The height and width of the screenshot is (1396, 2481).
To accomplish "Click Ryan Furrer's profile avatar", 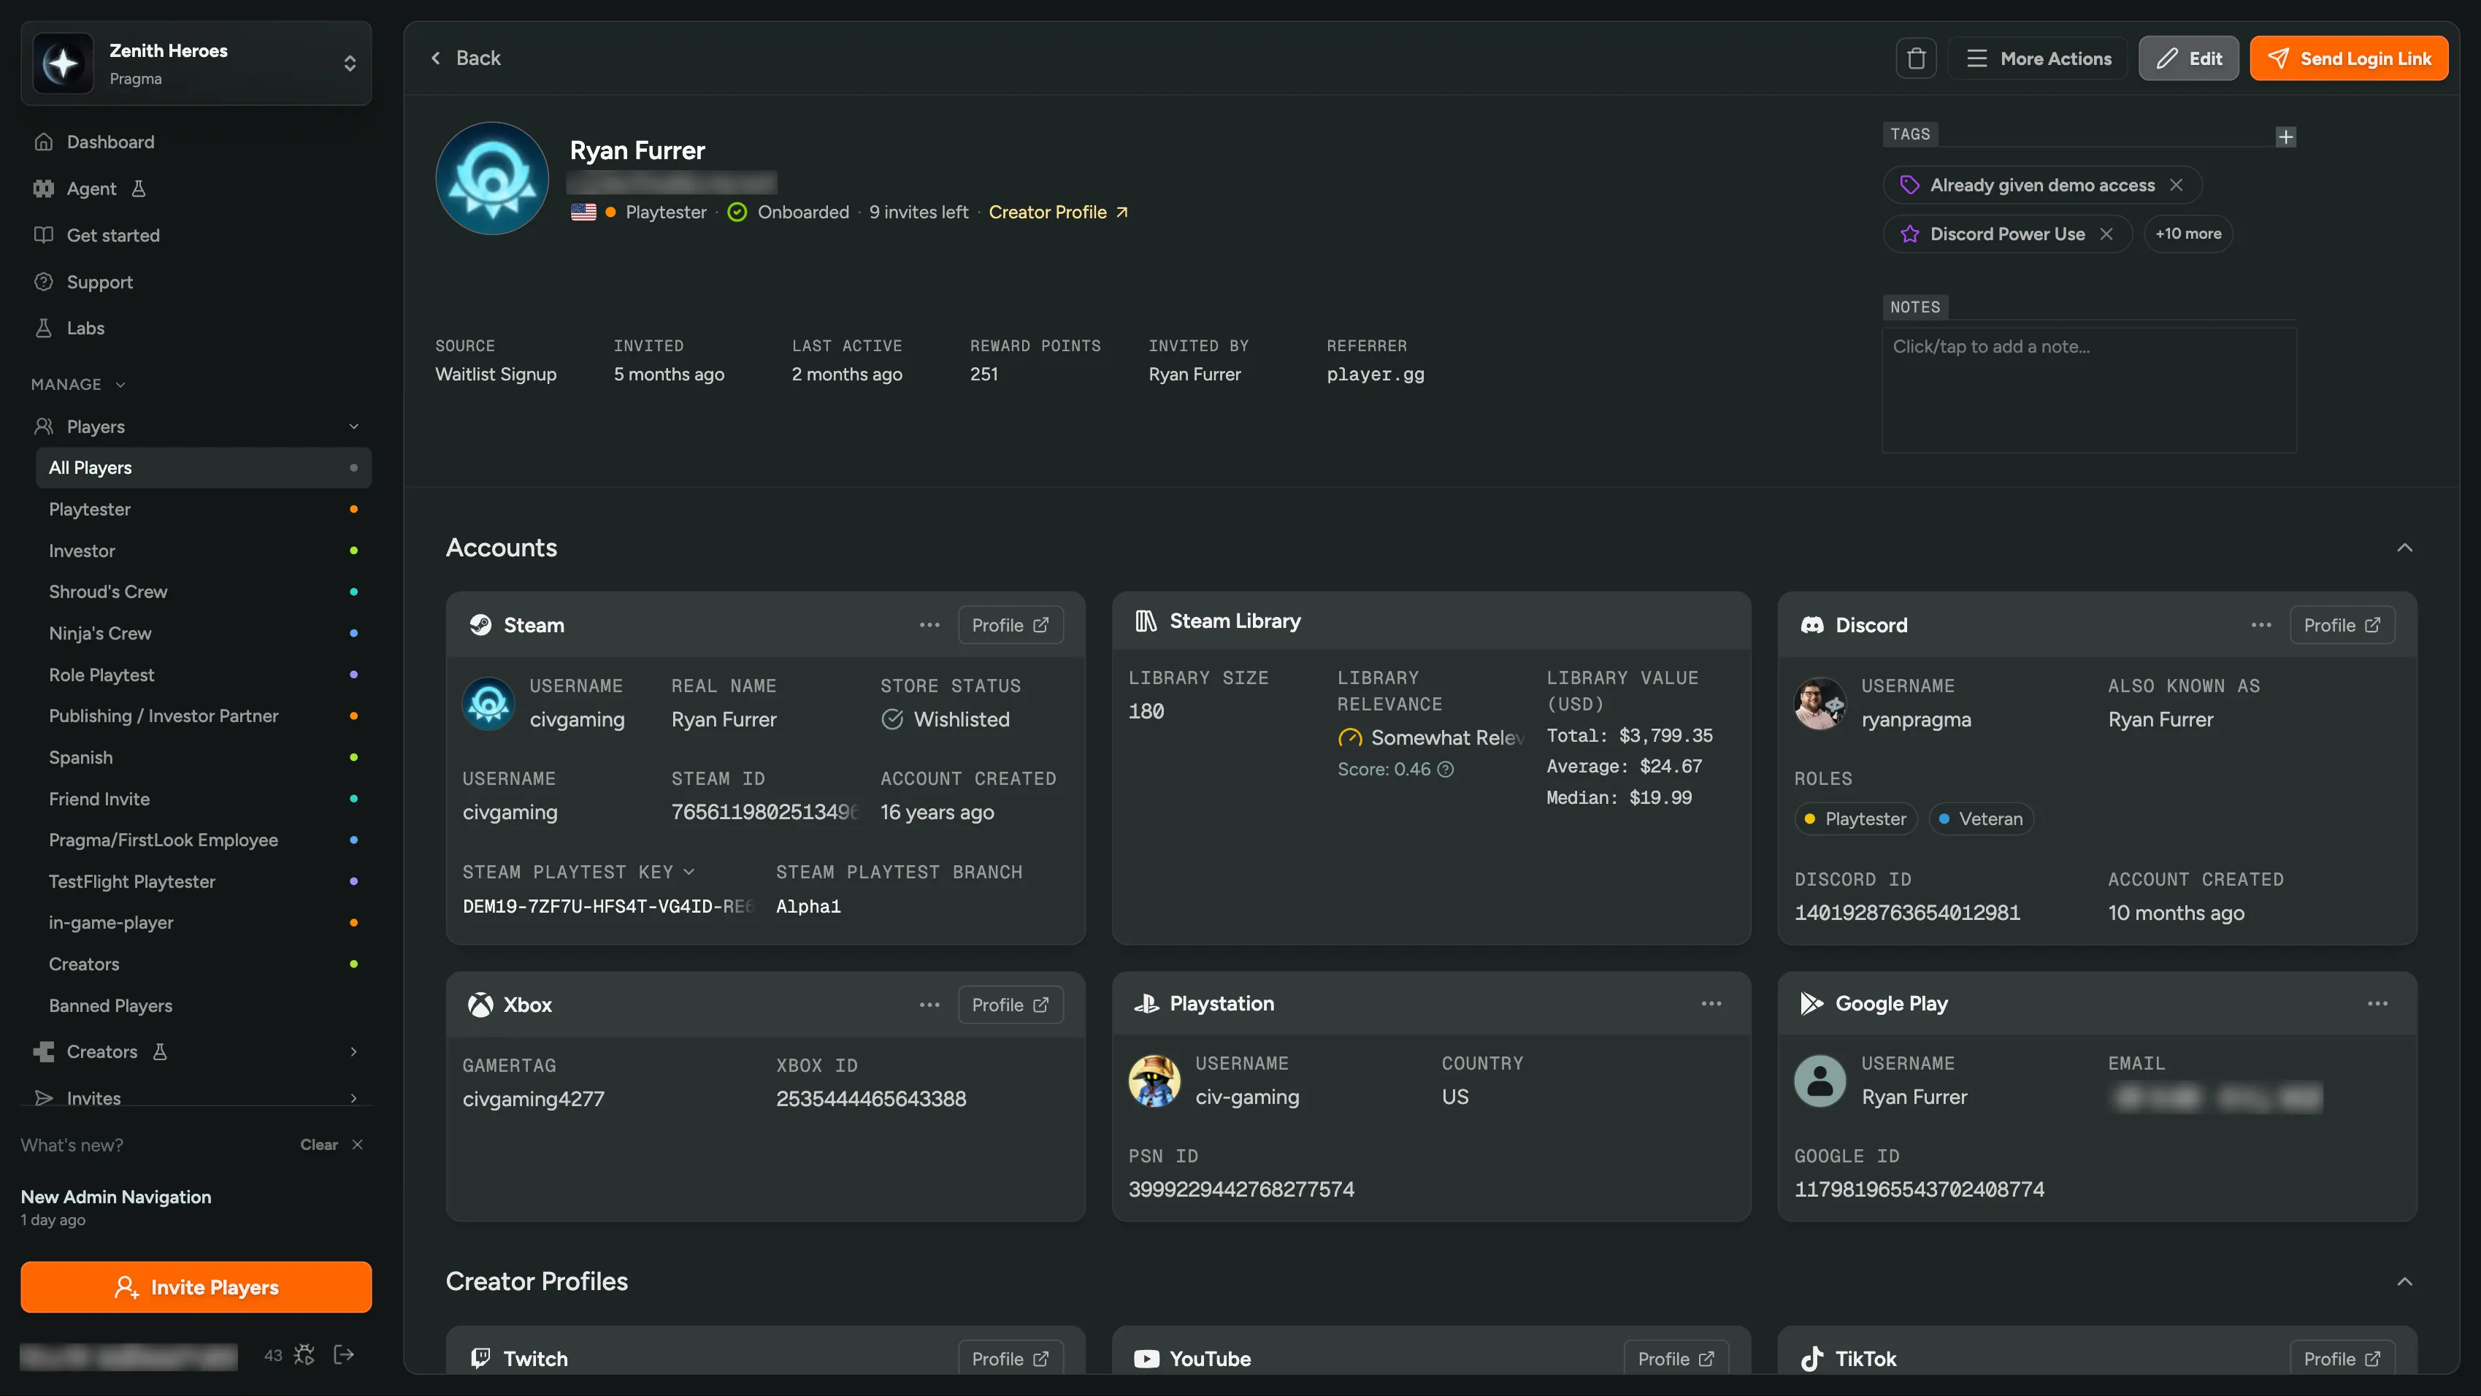I will click(492, 178).
